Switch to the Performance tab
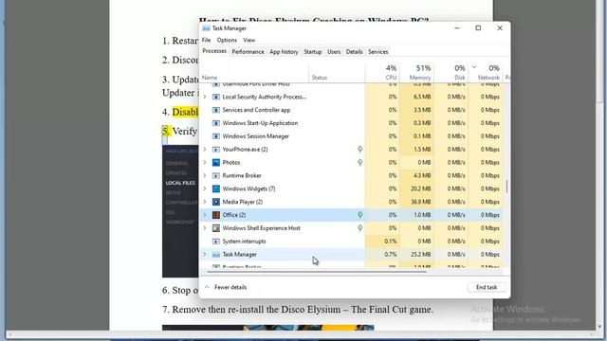This screenshot has width=607, height=341. click(x=248, y=52)
